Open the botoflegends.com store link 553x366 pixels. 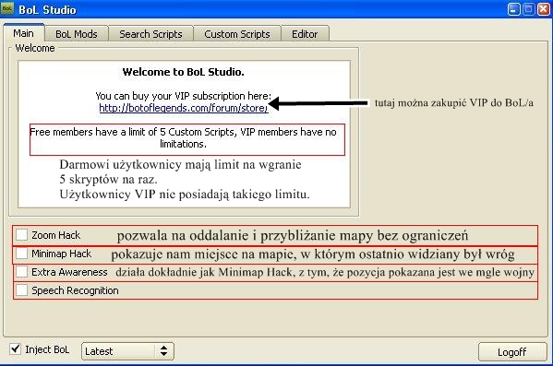pyautogui.click(x=184, y=108)
